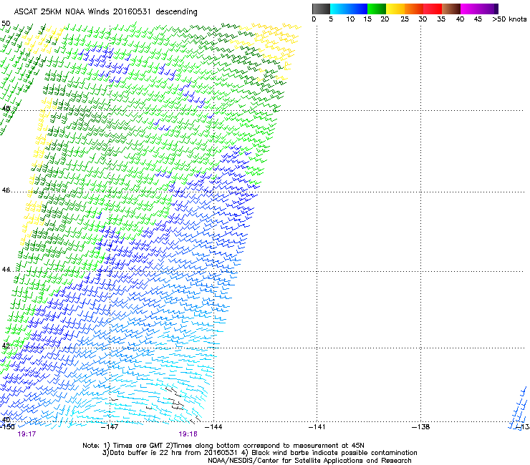Screen dimensions: 530x465
Task: Click the latitude label '48' on left axis
Action: 6,109
